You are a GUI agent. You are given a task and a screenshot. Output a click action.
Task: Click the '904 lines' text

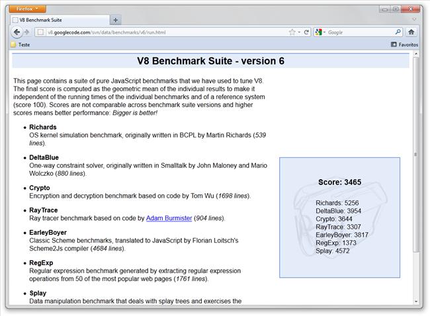click(208, 218)
